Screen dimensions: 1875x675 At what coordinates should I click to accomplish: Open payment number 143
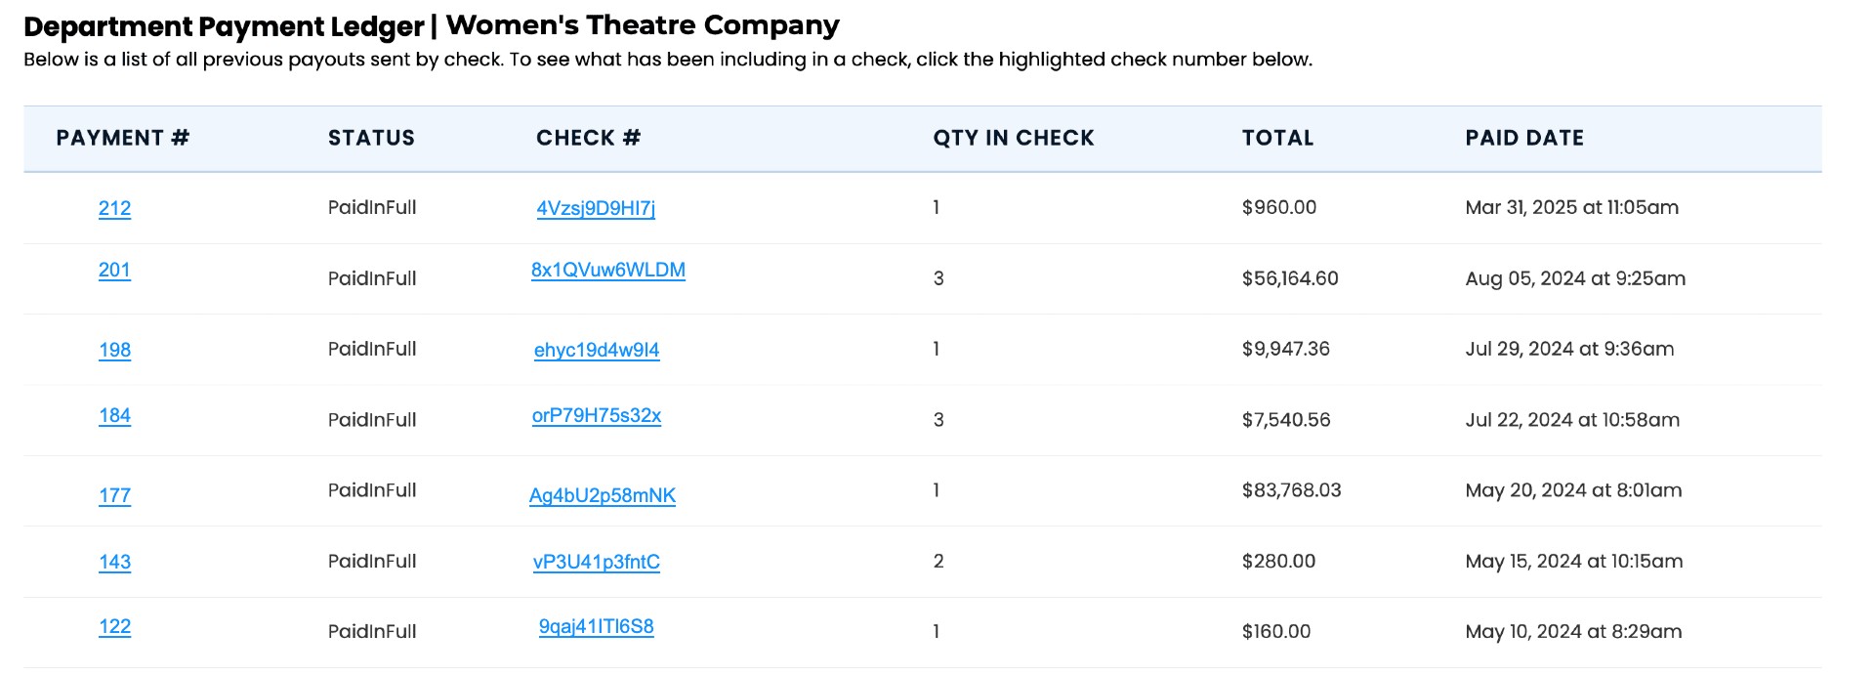click(114, 562)
